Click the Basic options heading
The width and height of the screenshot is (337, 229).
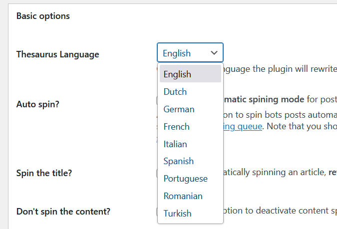coord(43,16)
